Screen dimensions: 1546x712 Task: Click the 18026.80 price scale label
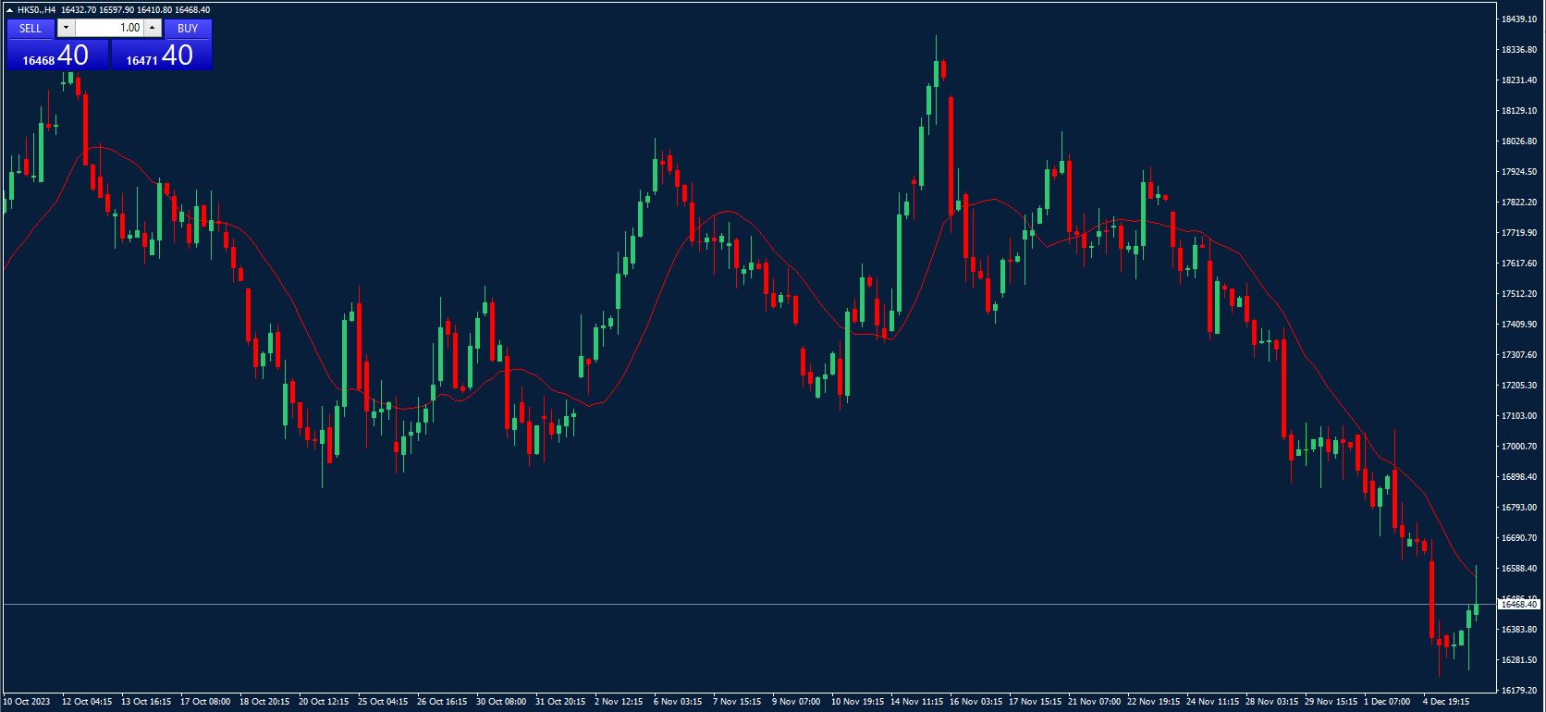[1519, 141]
